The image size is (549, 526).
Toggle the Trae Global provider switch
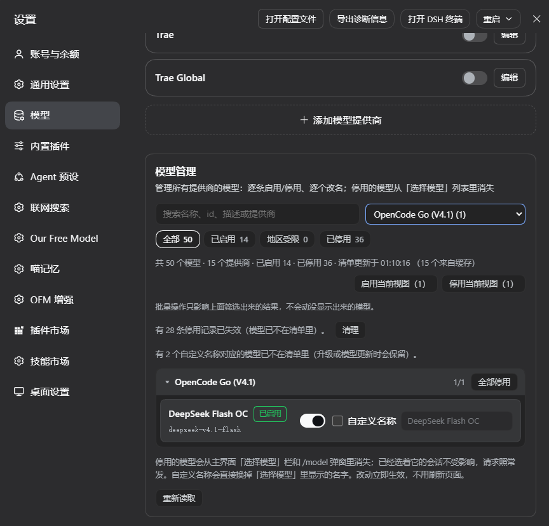tap(475, 78)
